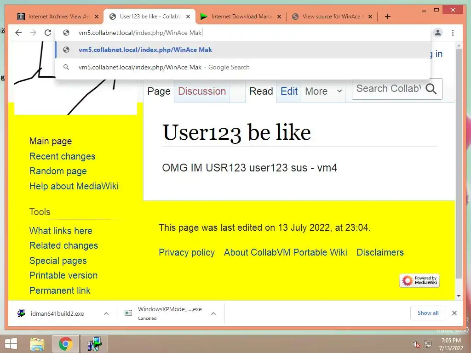
Task: Select the vm5.collabnet.local URL suggestion
Action: 243,50
